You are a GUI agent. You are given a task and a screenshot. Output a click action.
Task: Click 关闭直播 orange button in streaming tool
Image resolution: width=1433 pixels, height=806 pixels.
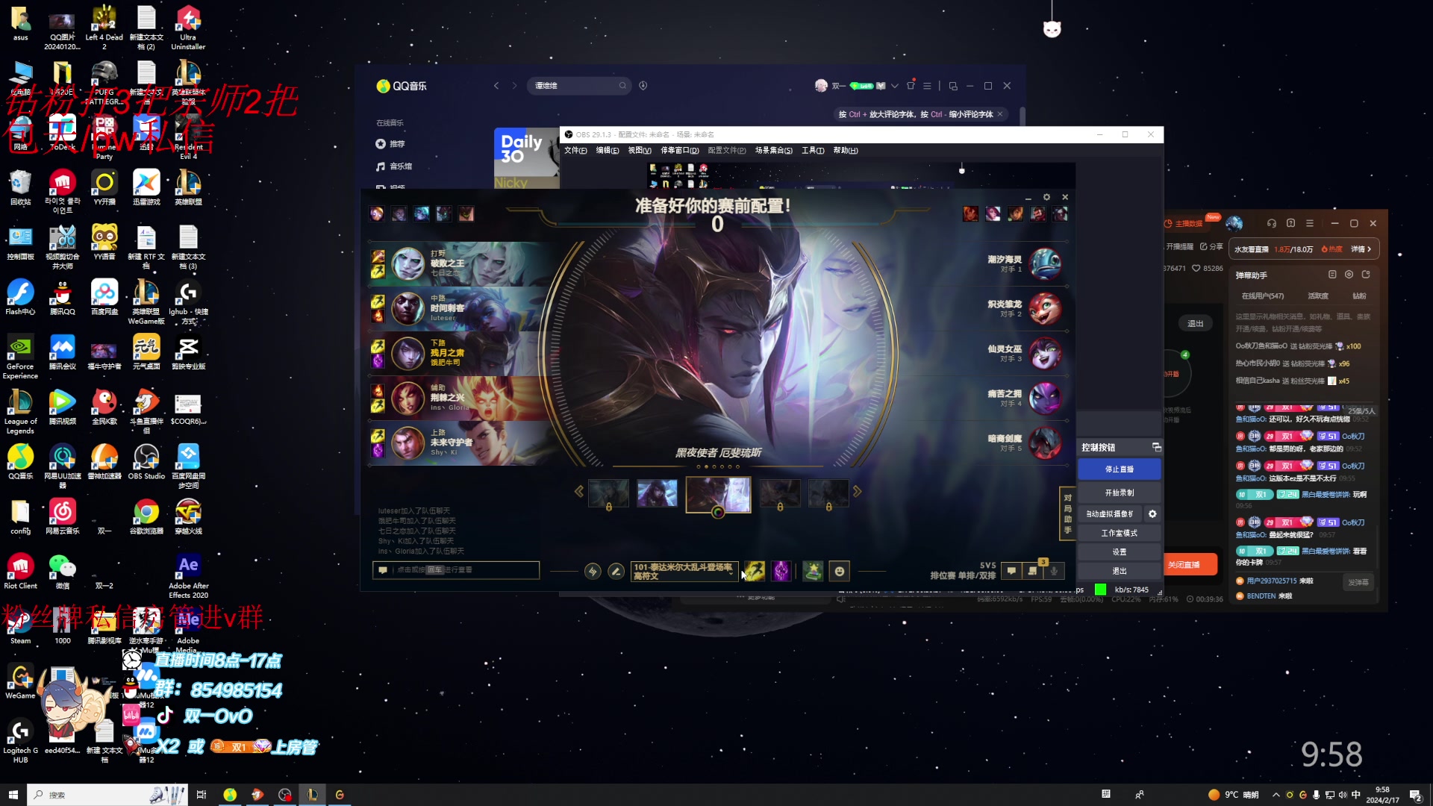coord(1189,565)
